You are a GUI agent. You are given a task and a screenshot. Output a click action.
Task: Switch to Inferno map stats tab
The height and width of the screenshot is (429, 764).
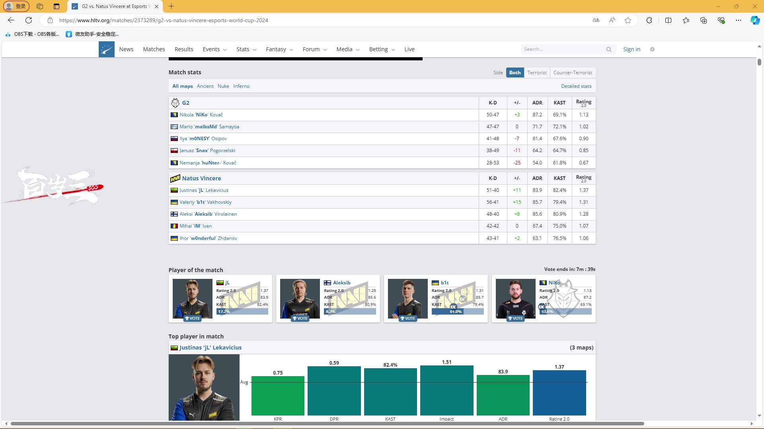(x=241, y=86)
